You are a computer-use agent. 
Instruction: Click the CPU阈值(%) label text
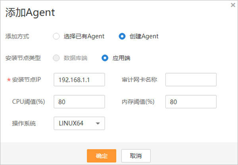(x=29, y=102)
